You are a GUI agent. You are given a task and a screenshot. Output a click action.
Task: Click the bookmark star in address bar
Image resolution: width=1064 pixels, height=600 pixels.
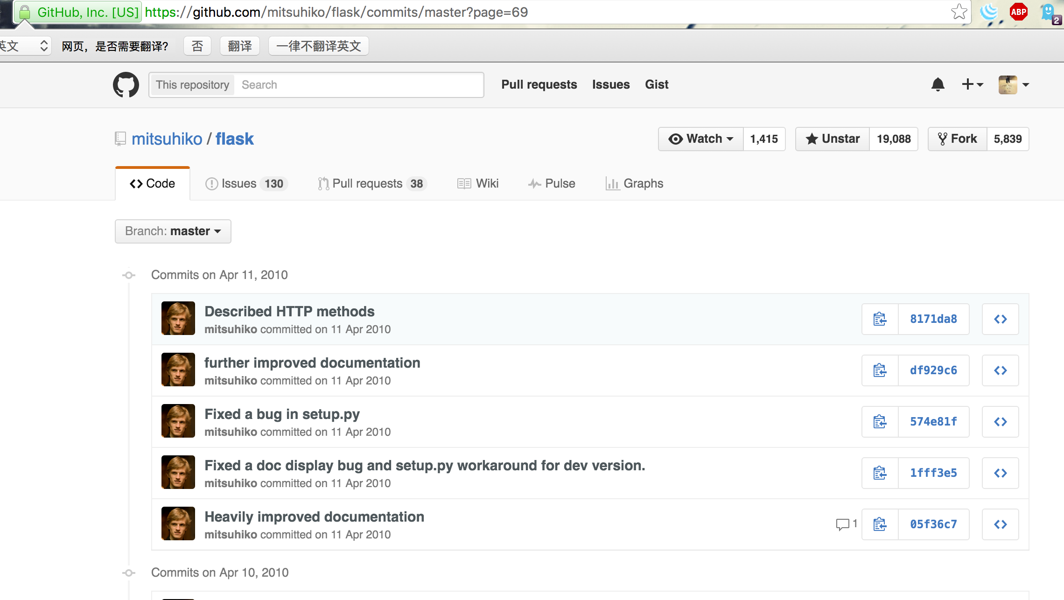[959, 12]
